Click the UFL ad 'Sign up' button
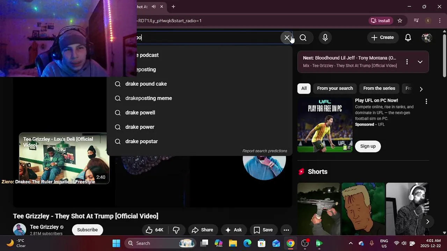 368,146
